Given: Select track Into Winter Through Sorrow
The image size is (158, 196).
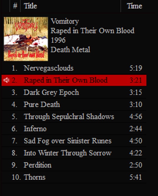Looking at the screenshot, I should pyautogui.click(x=74, y=153).
